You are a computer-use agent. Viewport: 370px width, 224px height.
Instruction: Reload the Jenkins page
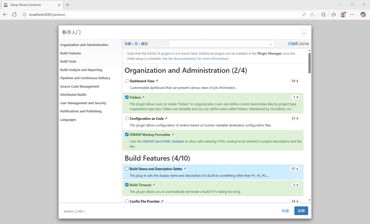[x=14, y=15]
